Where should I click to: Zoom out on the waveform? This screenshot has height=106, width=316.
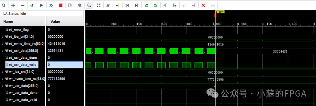pos(89,6)
